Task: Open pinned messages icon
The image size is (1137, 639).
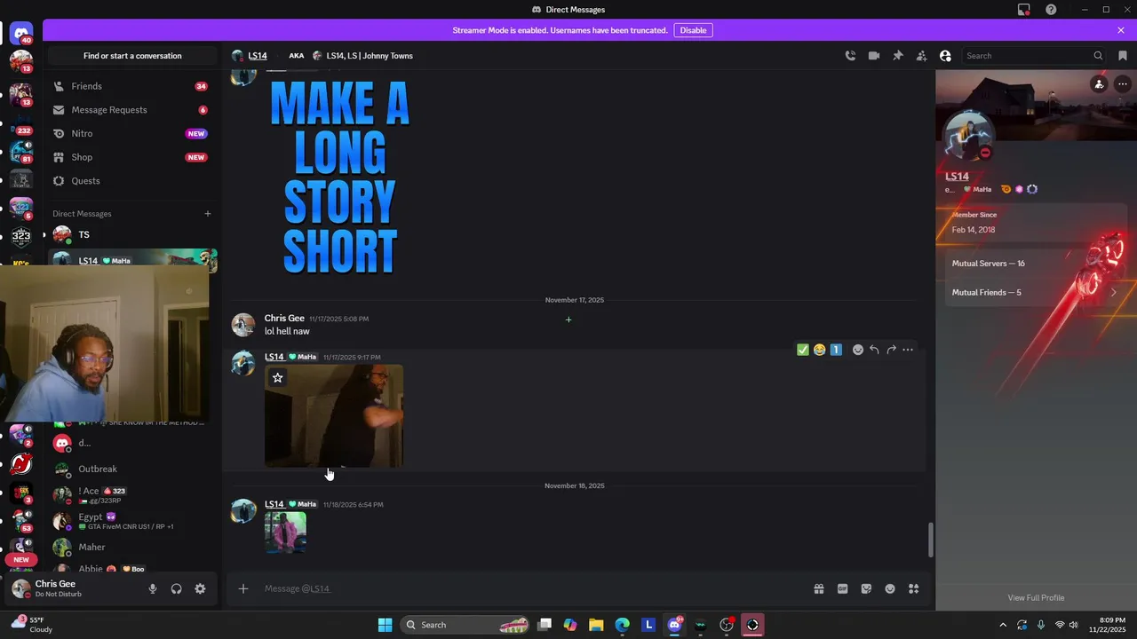Action: pos(898,56)
